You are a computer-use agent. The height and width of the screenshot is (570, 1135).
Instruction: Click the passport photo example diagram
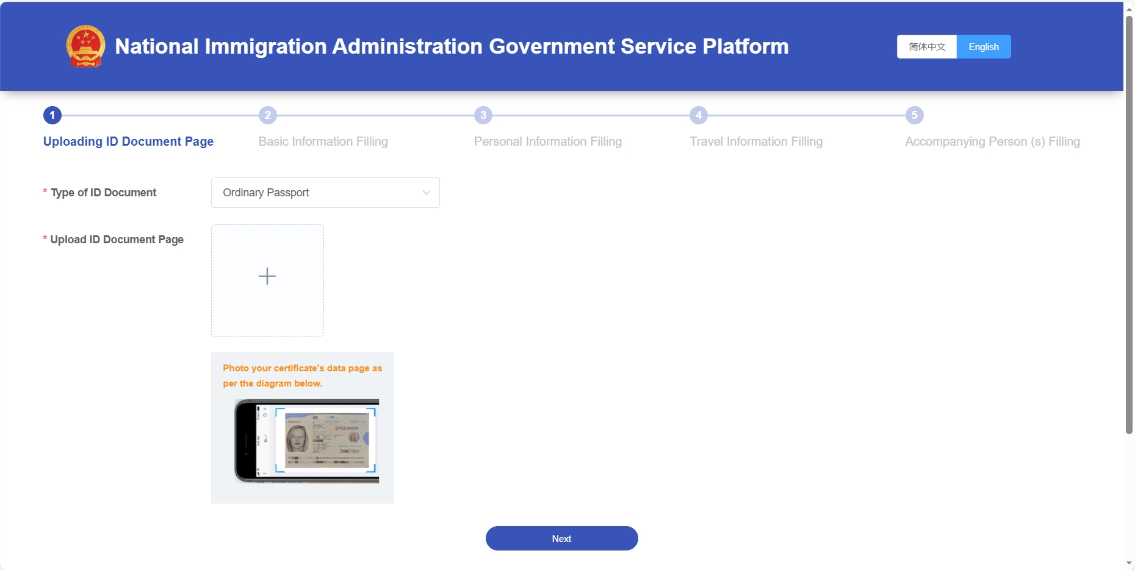(x=307, y=441)
